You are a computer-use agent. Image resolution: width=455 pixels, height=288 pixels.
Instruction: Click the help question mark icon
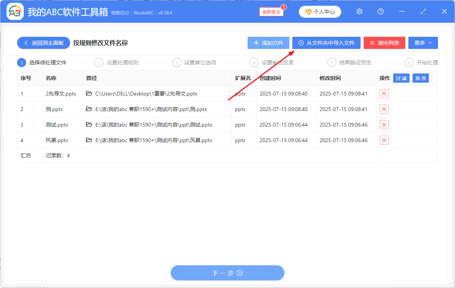pyautogui.click(x=380, y=11)
